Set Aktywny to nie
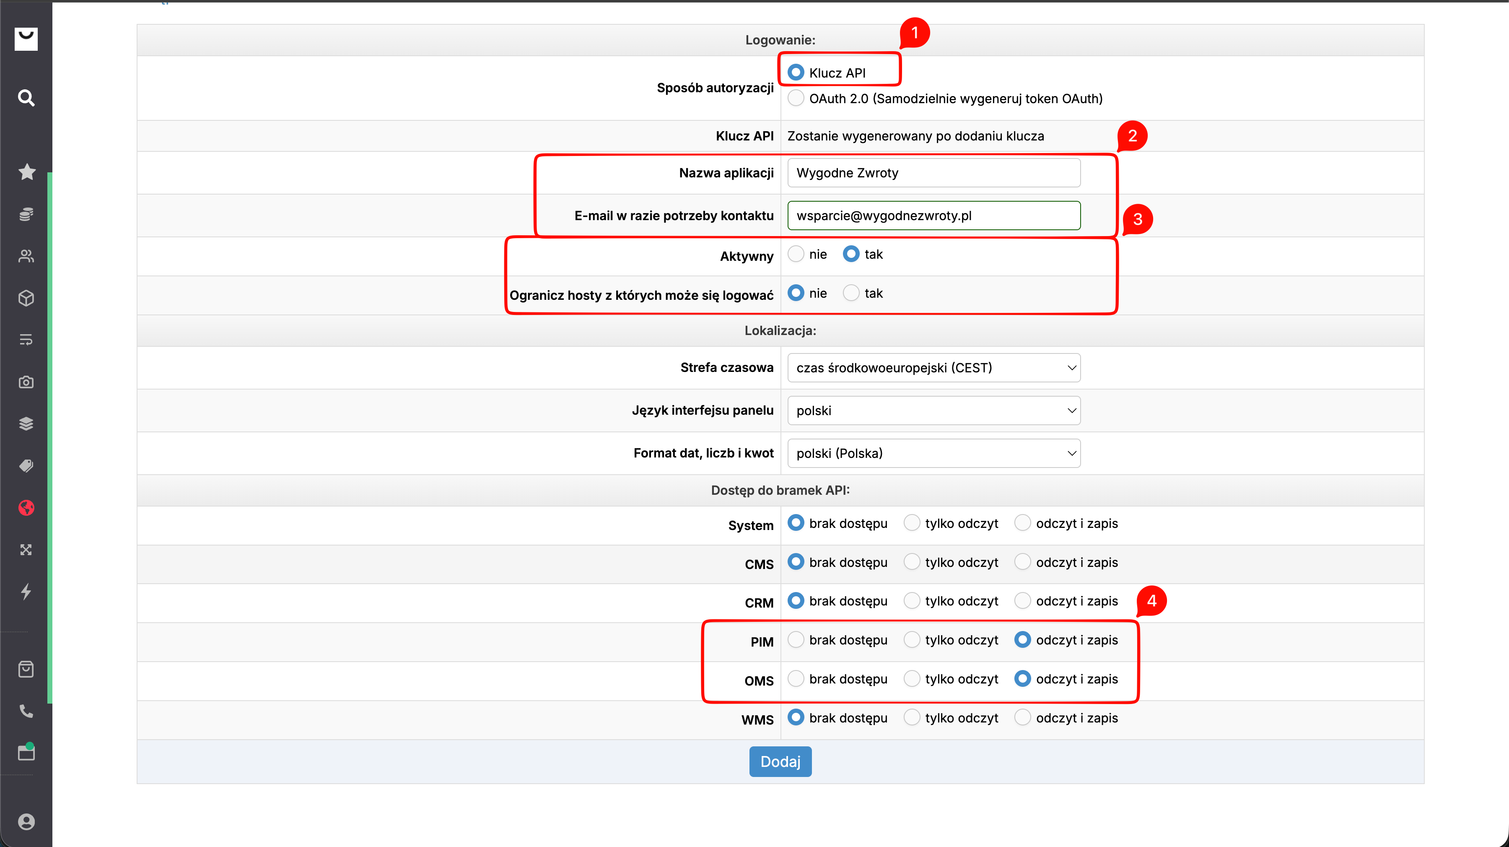 pos(796,254)
